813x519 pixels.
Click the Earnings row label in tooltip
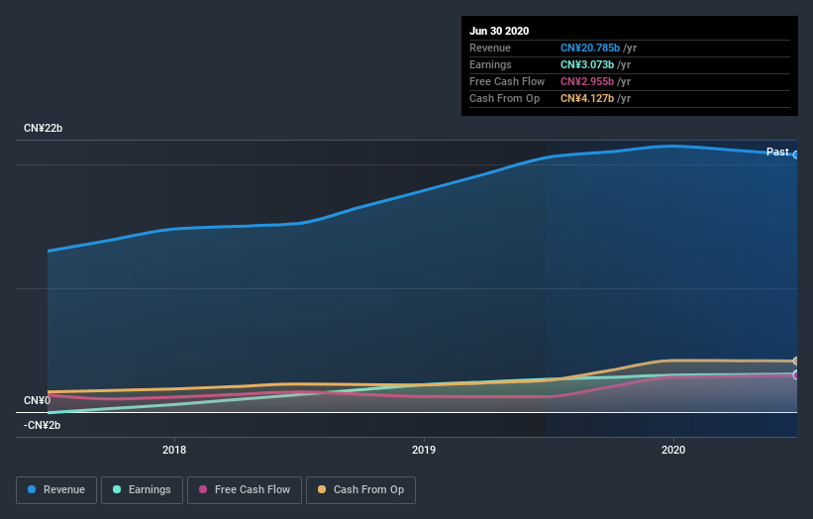pos(490,64)
